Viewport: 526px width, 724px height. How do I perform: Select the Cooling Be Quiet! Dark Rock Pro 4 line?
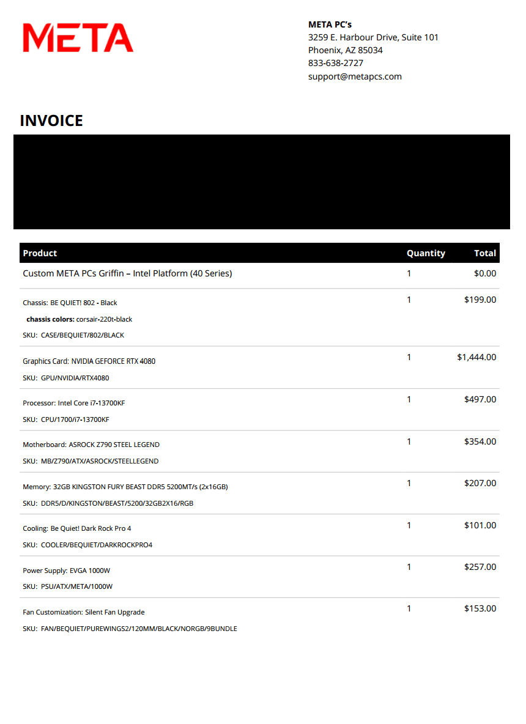pos(76,528)
